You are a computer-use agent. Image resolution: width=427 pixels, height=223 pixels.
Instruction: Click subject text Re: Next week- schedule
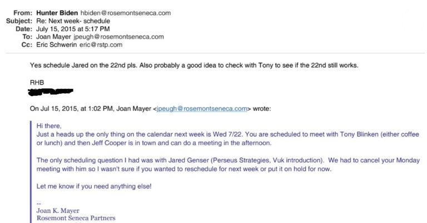73,21
